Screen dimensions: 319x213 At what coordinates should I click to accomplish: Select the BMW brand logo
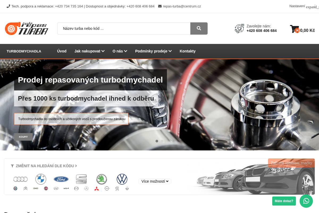[x=41, y=179]
